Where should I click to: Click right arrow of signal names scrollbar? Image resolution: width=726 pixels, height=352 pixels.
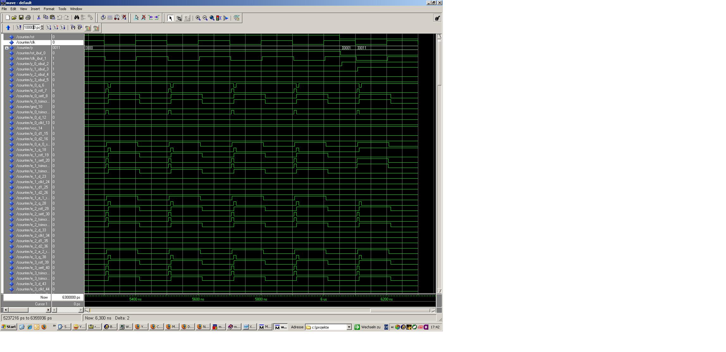coord(48,310)
